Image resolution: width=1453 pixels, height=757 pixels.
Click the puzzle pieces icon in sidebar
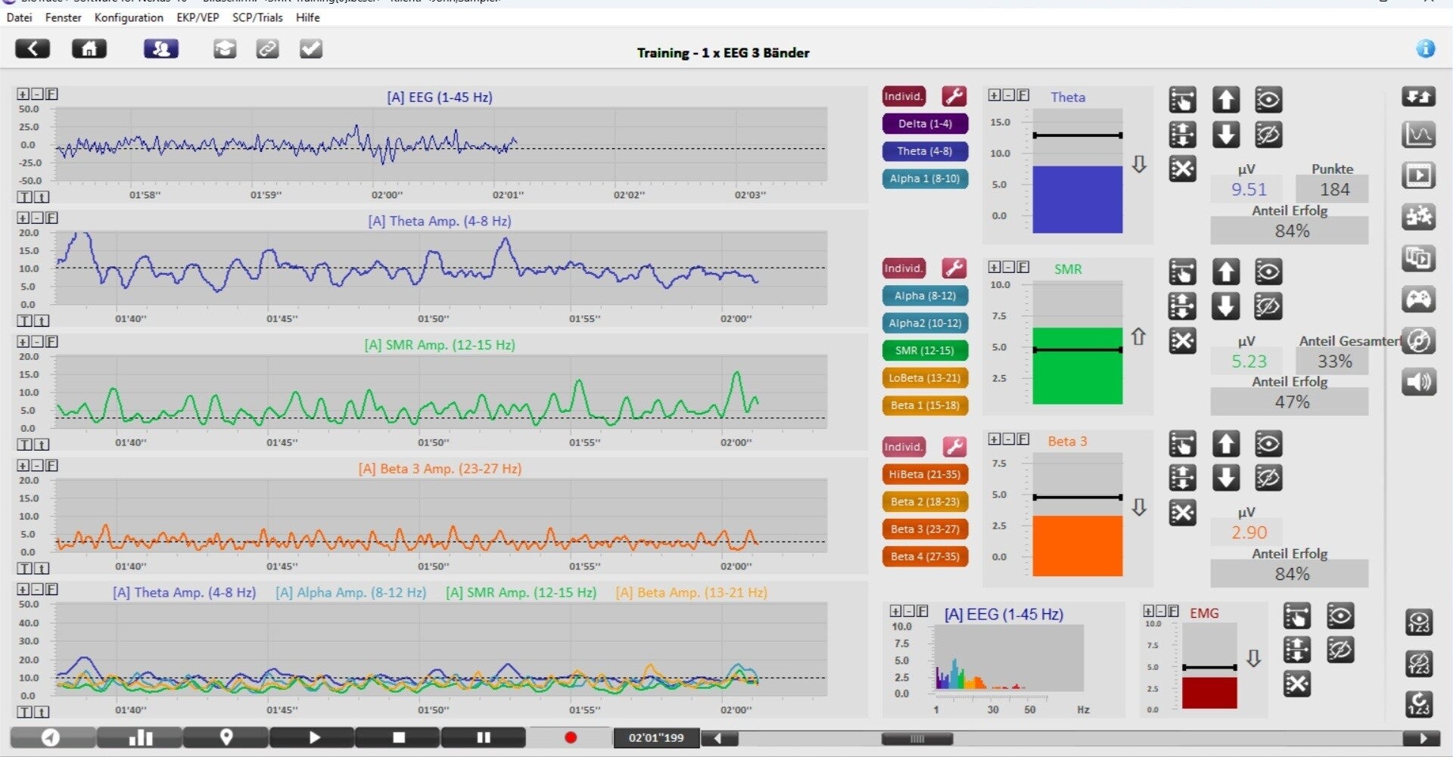(x=1418, y=217)
